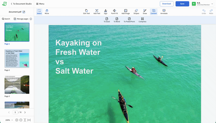Redo the last action
Image resolution: width=216 pixels, height=123 pixels.
(211, 12)
